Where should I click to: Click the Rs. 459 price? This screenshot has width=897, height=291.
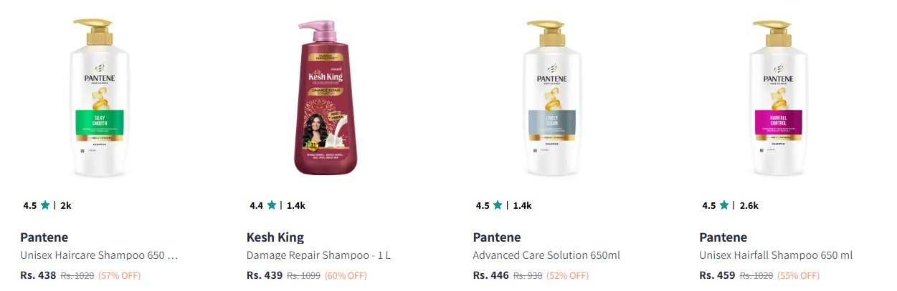[718, 275]
